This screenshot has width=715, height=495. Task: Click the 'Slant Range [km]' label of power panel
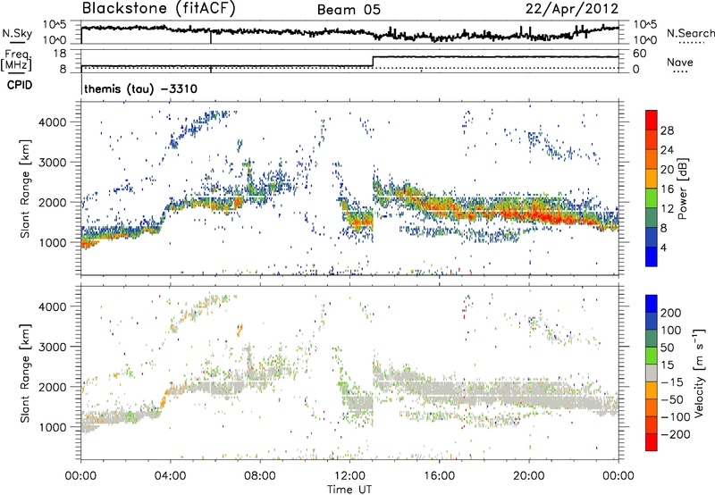coord(25,189)
